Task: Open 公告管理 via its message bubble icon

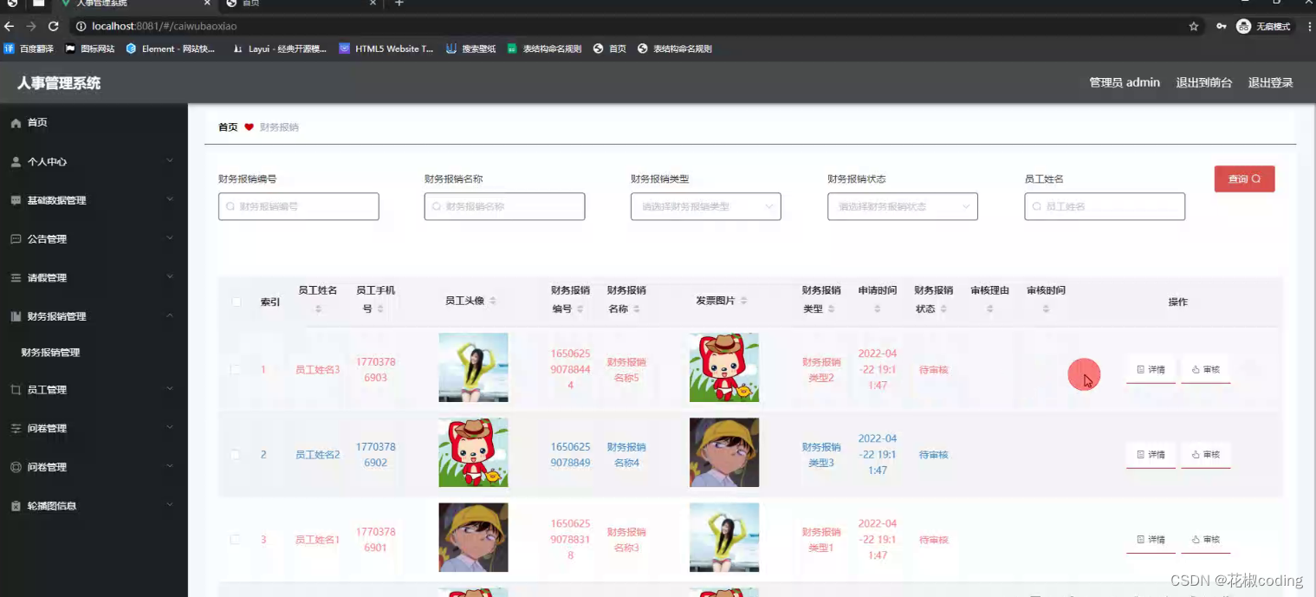Action: [x=14, y=238]
